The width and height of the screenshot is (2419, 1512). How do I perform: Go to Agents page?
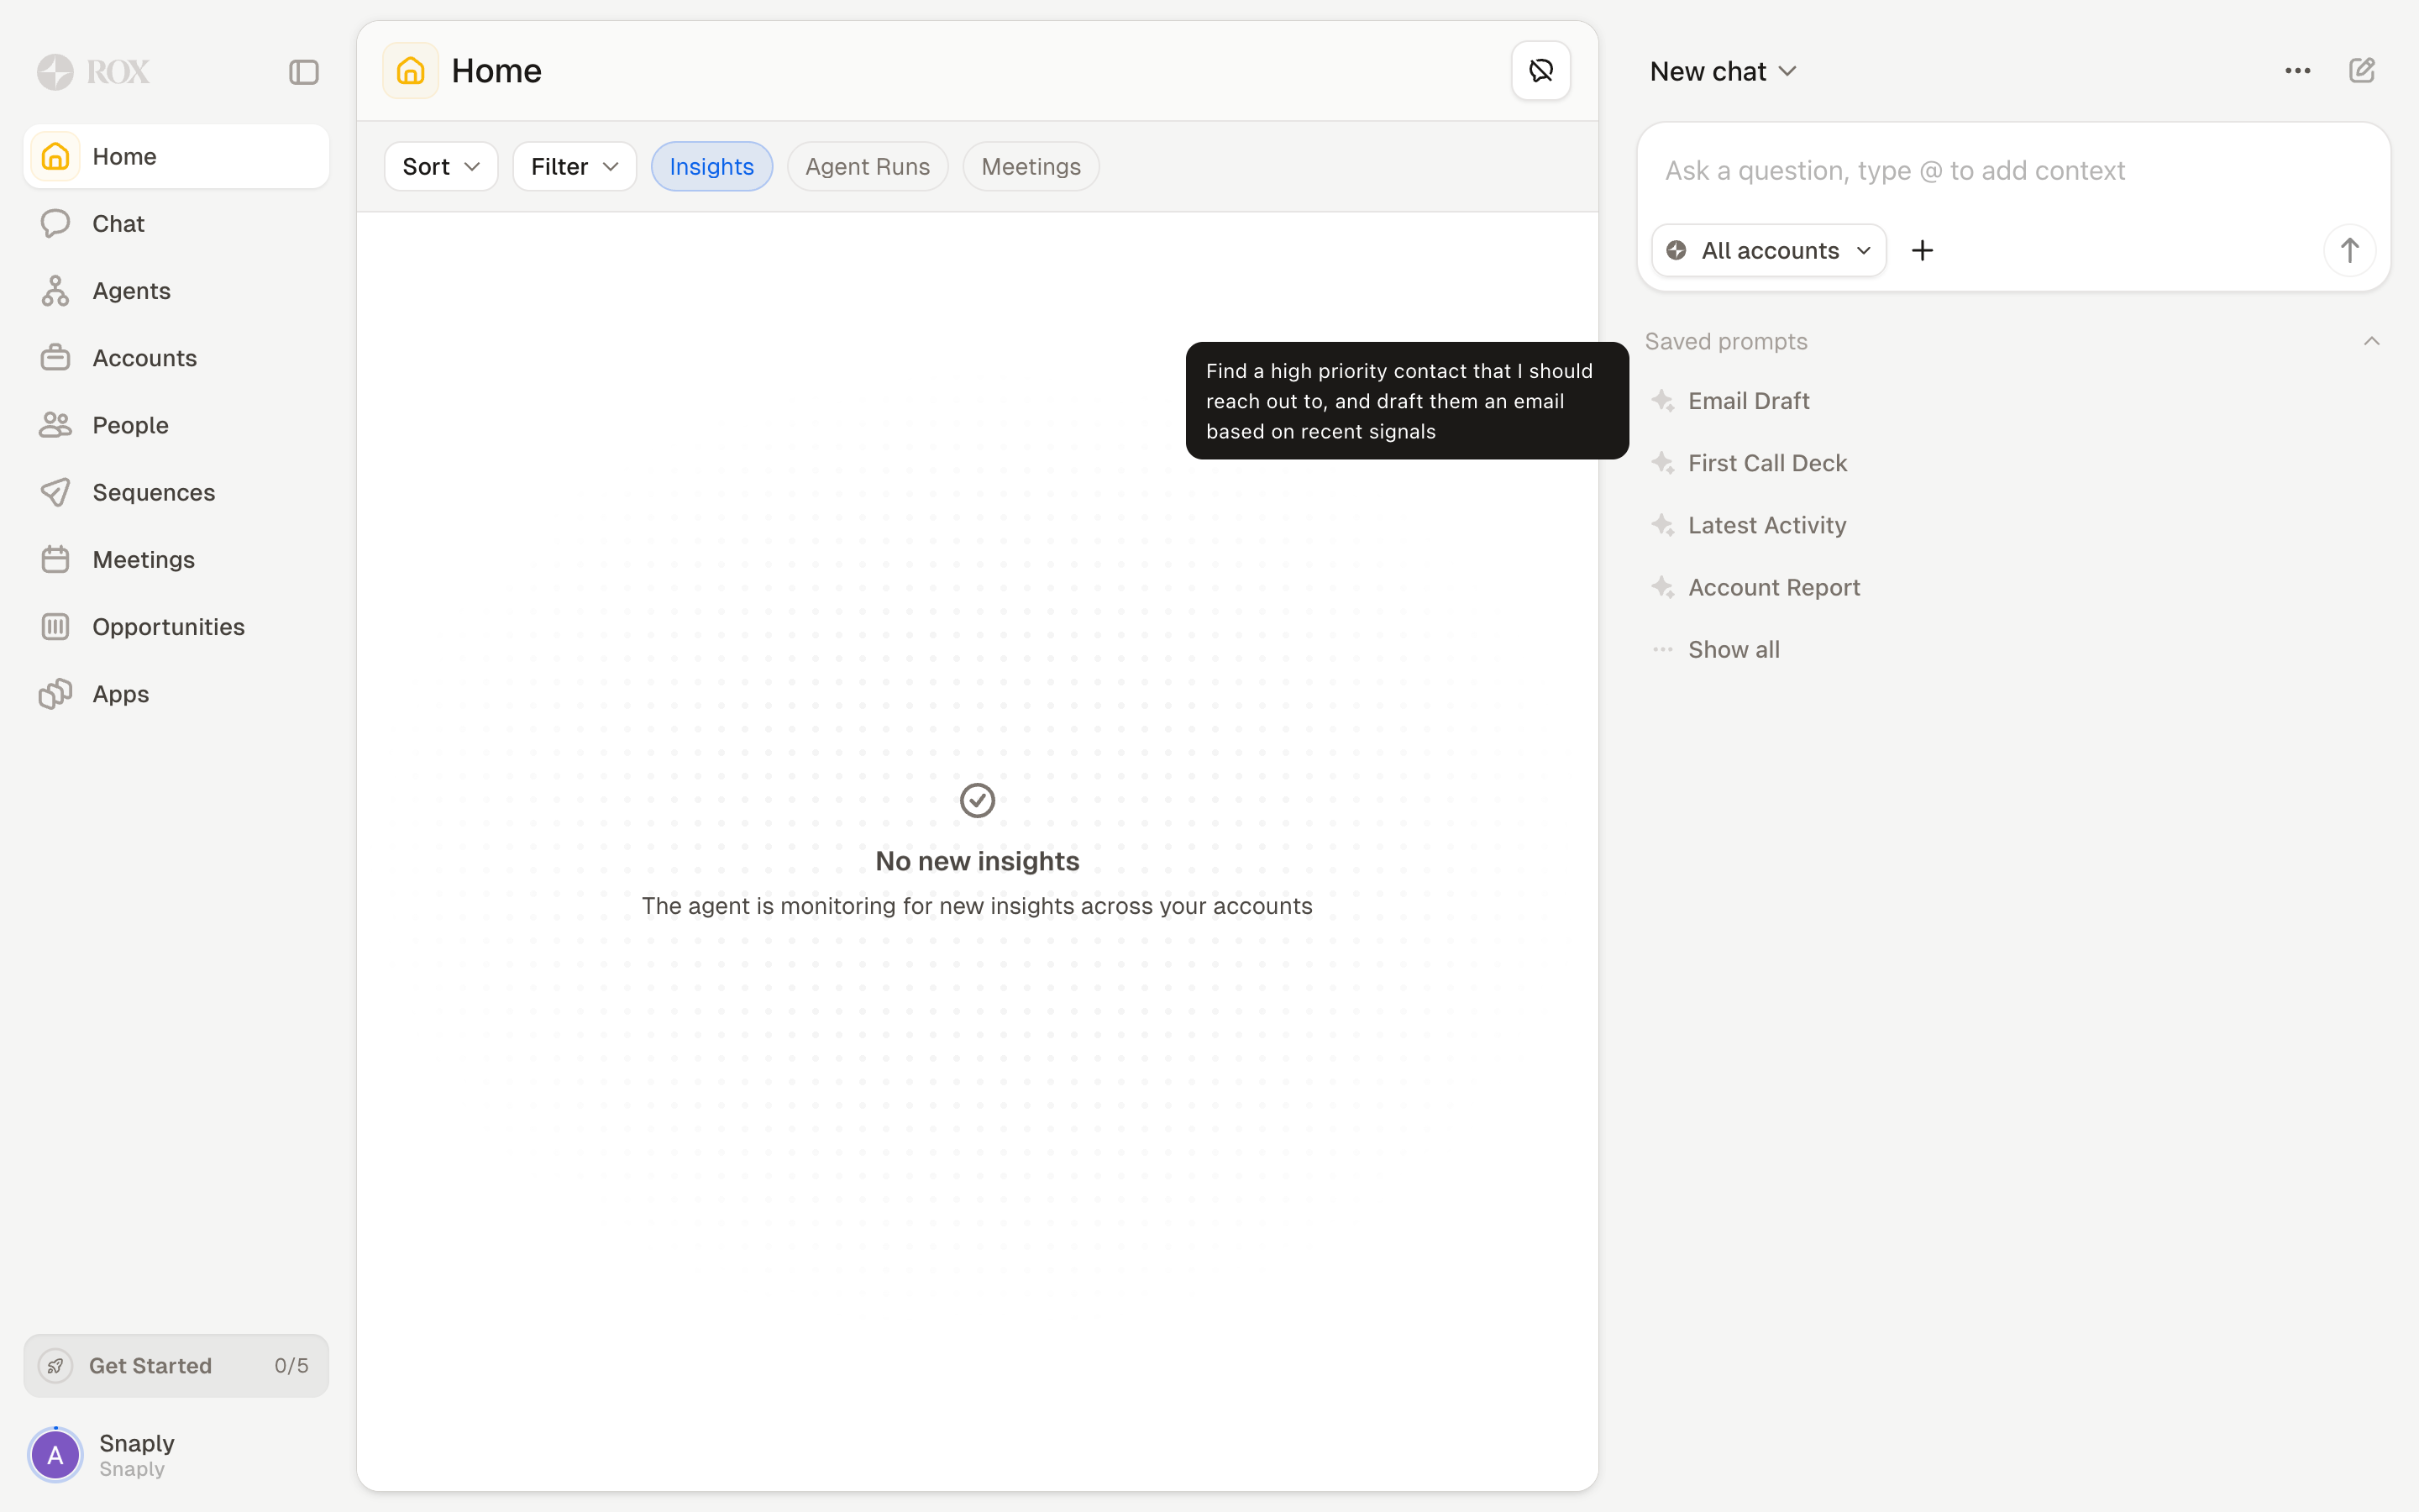pyautogui.click(x=176, y=291)
